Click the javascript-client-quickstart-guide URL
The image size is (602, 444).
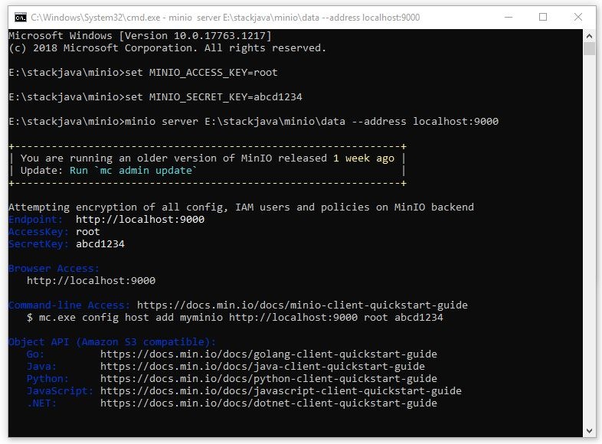click(x=280, y=391)
